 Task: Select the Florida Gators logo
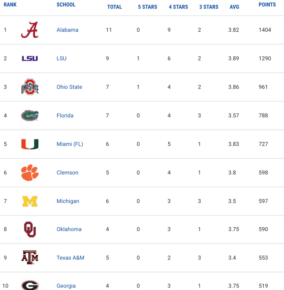point(30,115)
